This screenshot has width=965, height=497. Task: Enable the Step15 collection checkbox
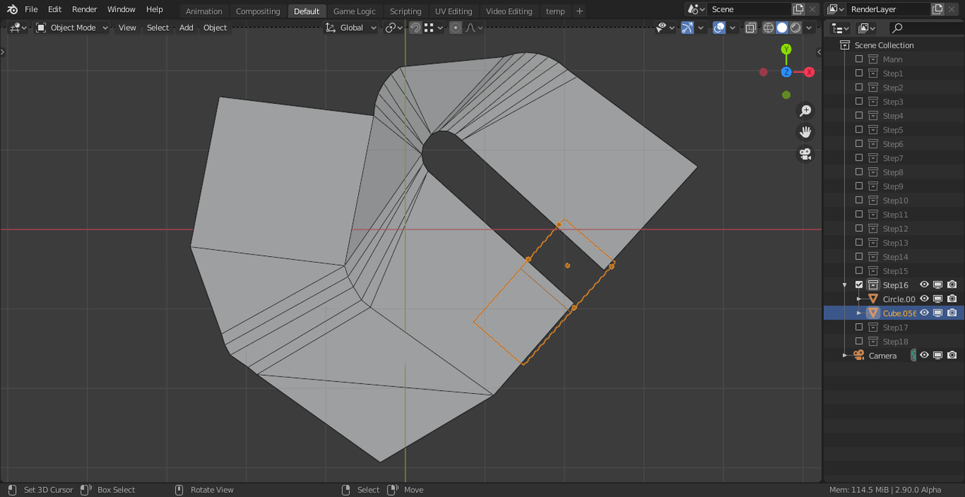tap(859, 271)
